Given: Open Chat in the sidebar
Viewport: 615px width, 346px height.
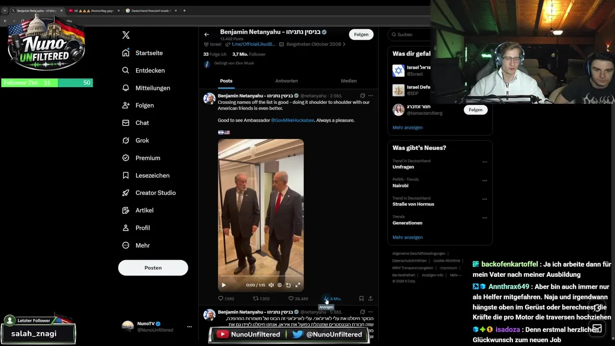Looking at the screenshot, I should pyautogui.click(x=135, y=123).
